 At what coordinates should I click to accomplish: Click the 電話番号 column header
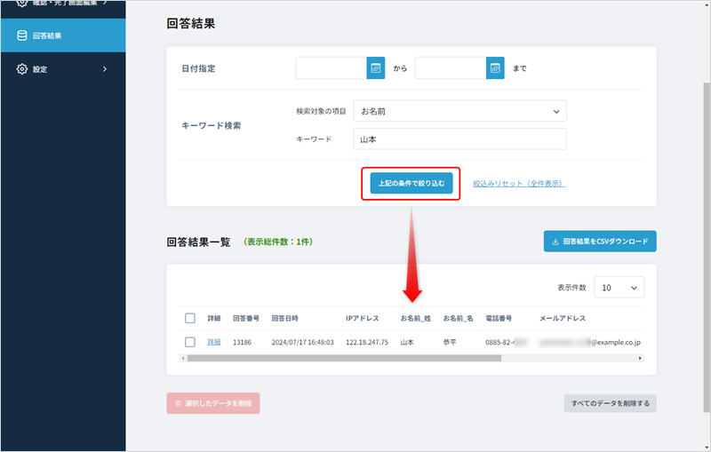pyautogui.click(x=499, y=319)
